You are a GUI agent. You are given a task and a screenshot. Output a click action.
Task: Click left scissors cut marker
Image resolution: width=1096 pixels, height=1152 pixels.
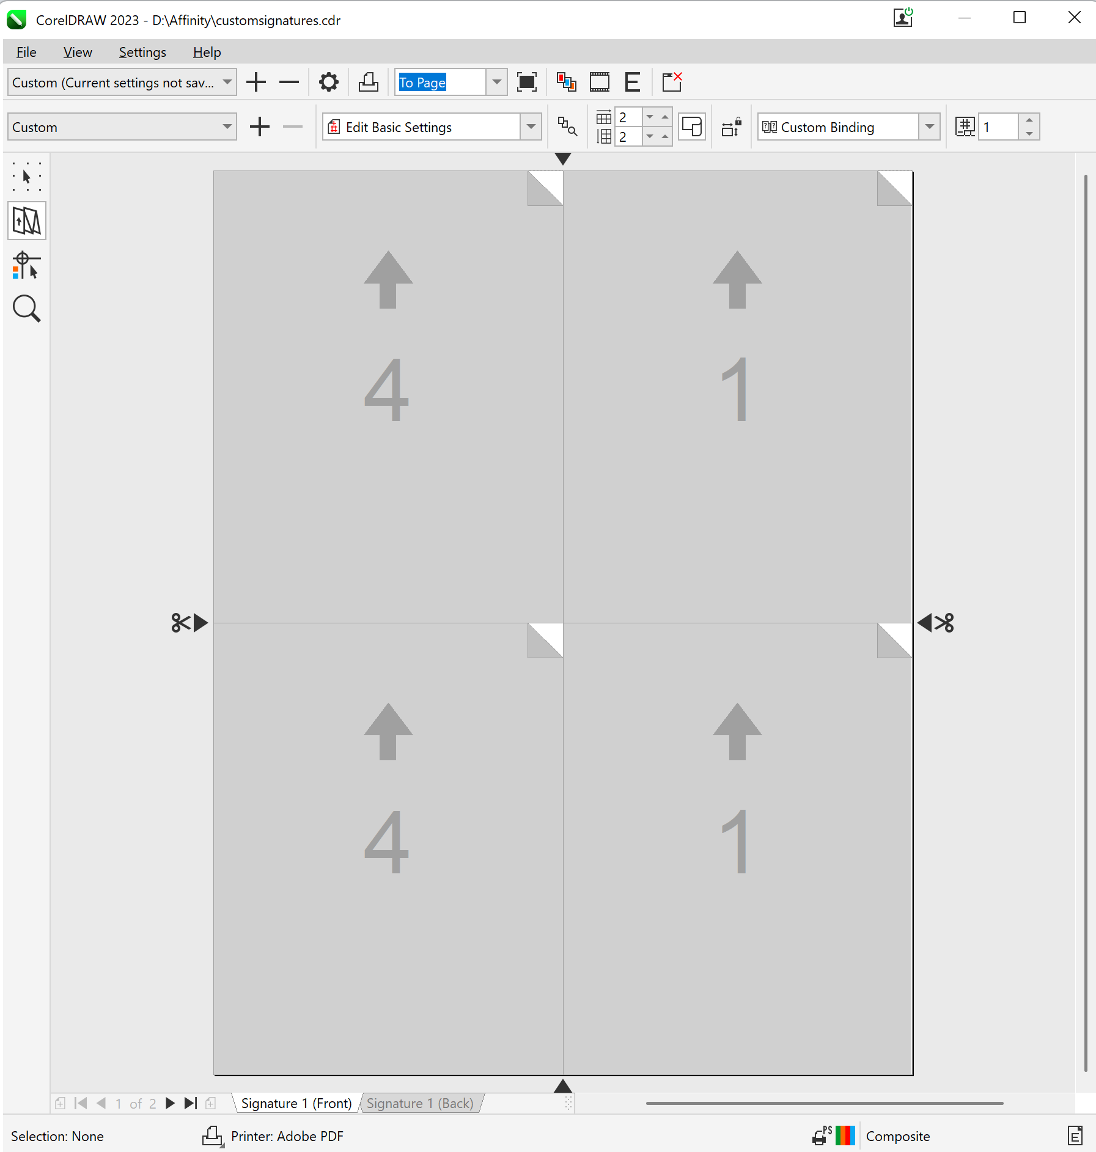click(189, 623)
